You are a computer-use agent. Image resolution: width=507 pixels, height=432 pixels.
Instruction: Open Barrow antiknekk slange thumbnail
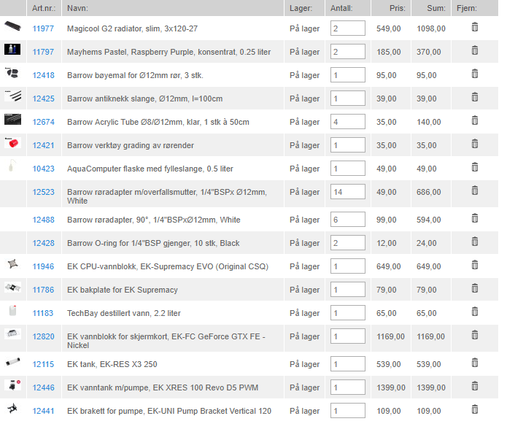point(12,96)
